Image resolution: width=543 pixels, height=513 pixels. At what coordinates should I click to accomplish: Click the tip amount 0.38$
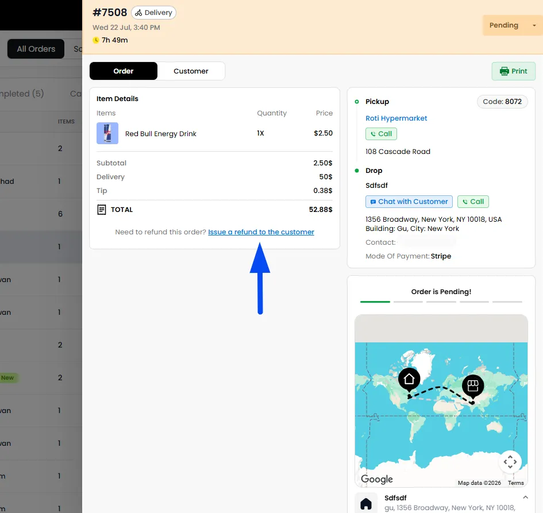[x=323, y=191]
